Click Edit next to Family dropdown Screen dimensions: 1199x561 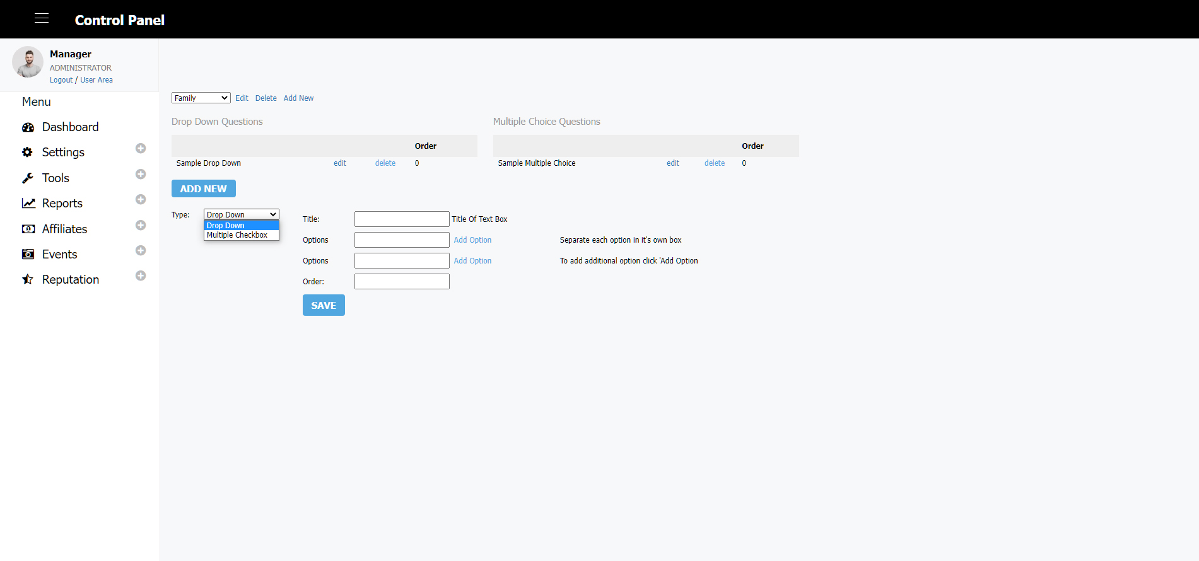pos(242,98)
